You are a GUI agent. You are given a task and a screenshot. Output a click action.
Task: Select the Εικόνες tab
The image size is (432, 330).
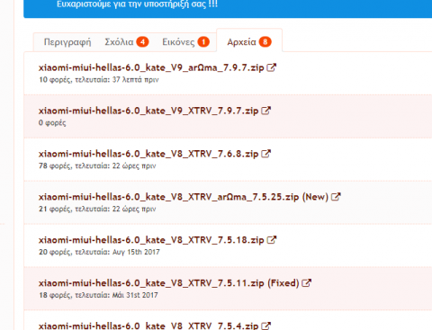coord(178,42)
